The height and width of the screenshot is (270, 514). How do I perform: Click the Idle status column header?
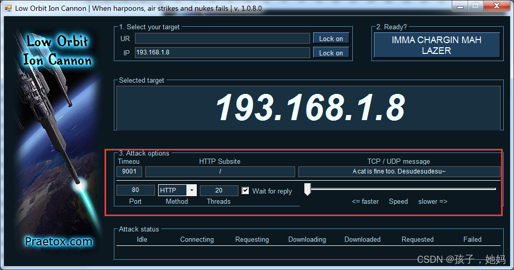tap(142, 239)
